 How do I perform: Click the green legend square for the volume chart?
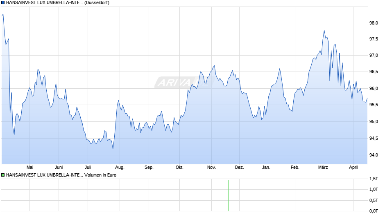(x=3, y=175)
